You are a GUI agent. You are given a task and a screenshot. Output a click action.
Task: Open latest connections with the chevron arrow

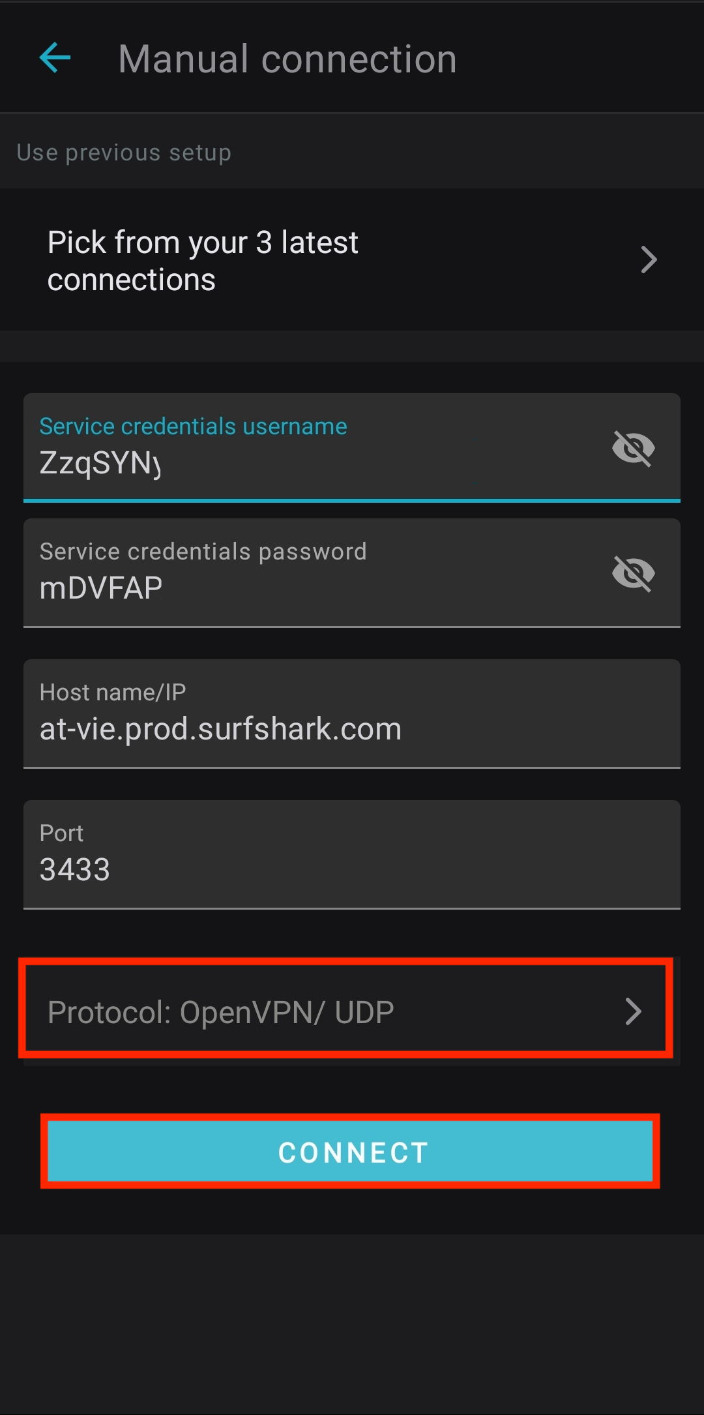648,260
